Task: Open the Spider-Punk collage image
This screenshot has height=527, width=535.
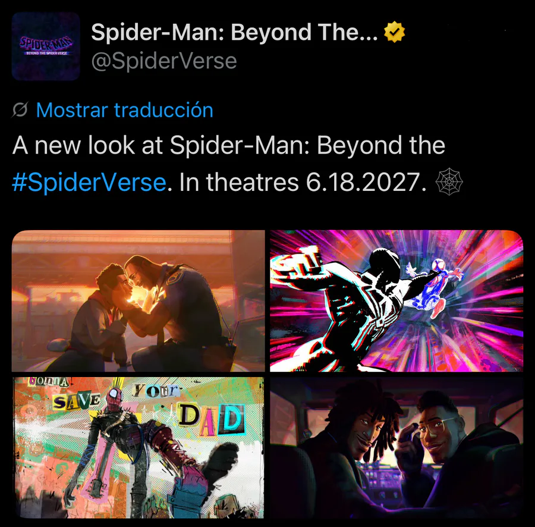Action: pyautogui.click(x=138, y=447)
